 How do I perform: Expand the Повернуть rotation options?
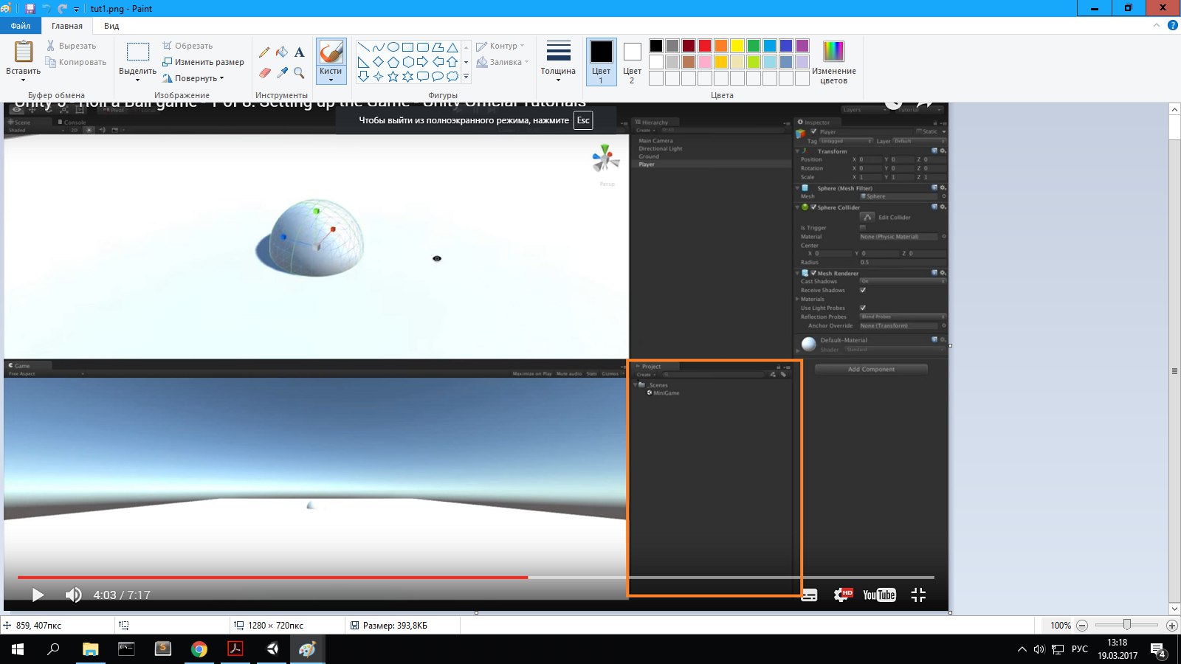click(201, 77)
